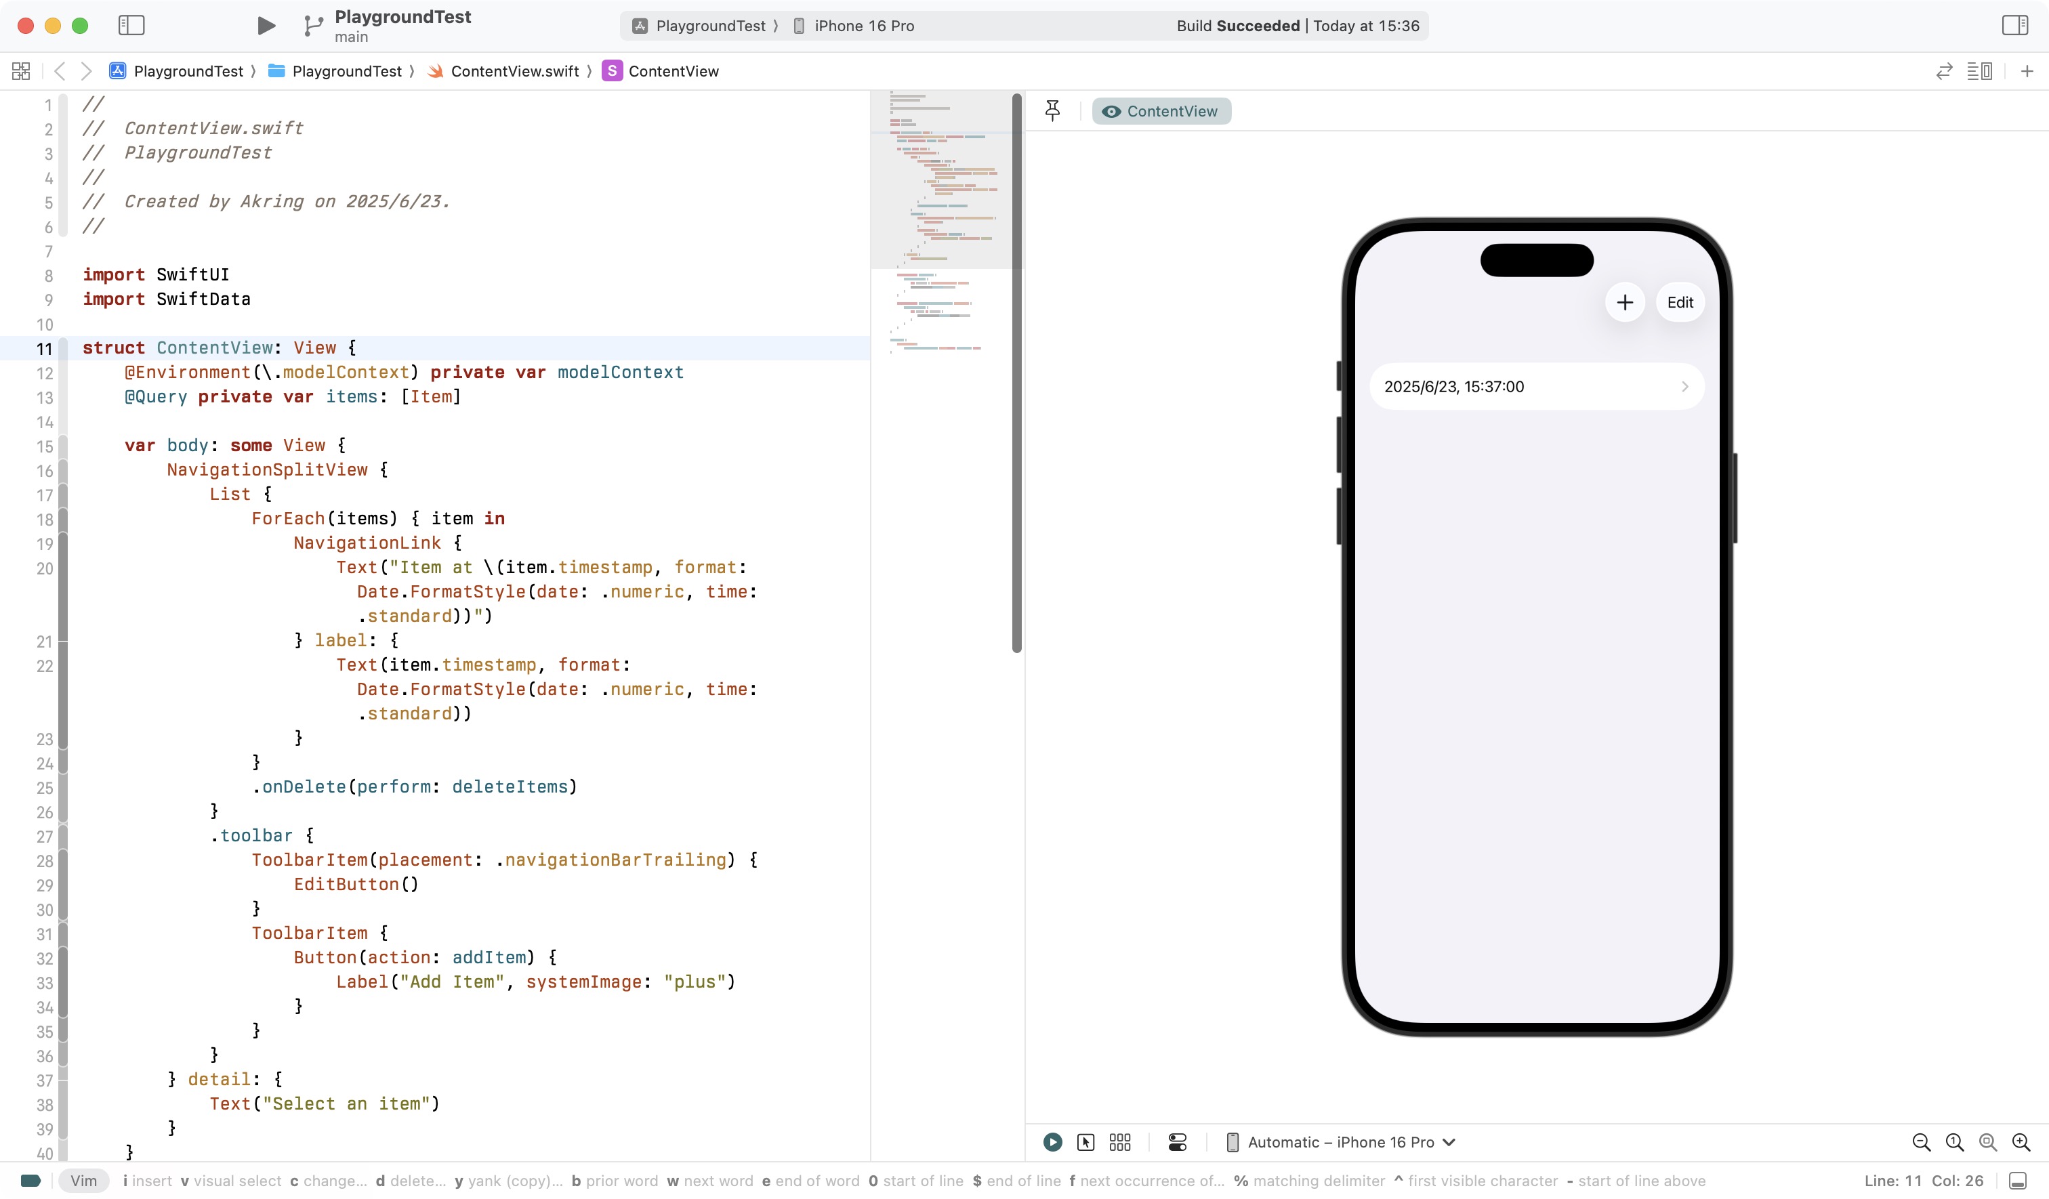
Task: Click the PlaygroundTest project breadcrumb
Action: point(176,72)
